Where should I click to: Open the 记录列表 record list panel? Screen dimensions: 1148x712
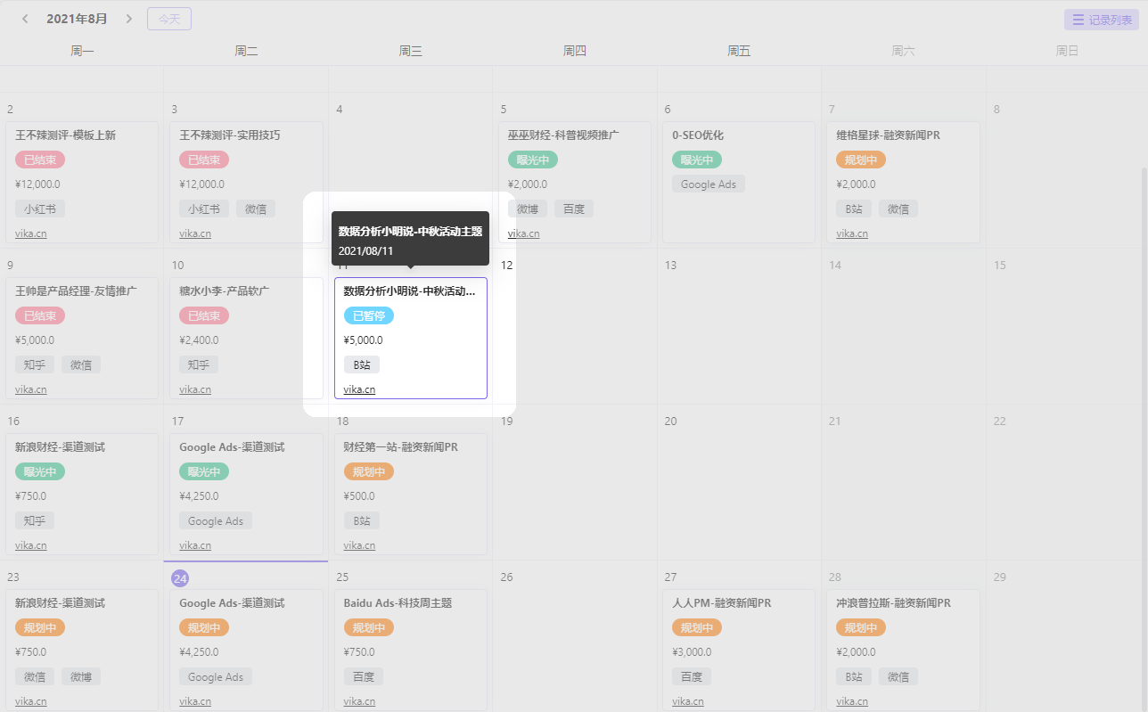pyautogui.click(x=1101, y=20)
